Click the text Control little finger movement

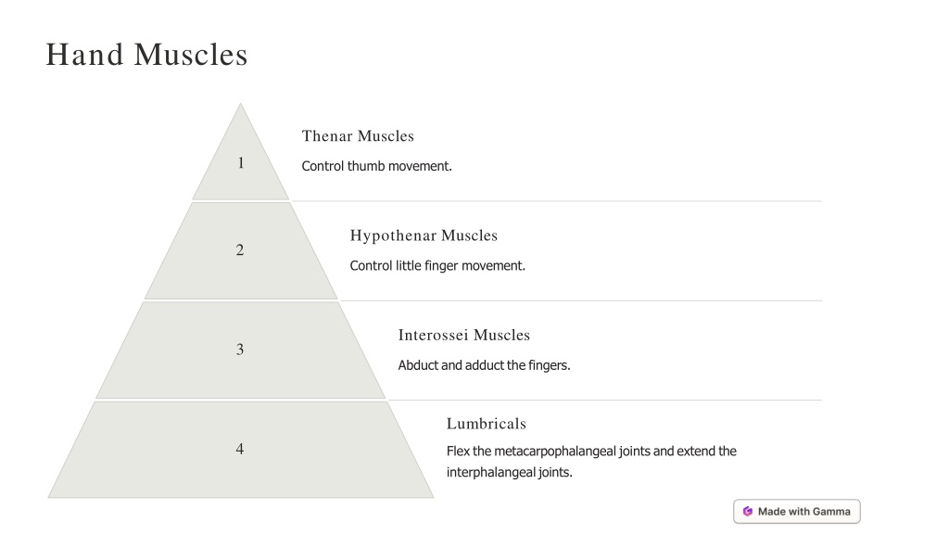pos(437,266)
